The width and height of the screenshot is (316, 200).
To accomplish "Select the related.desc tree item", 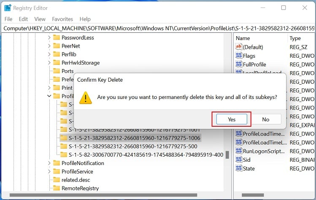I will (76, 180).
